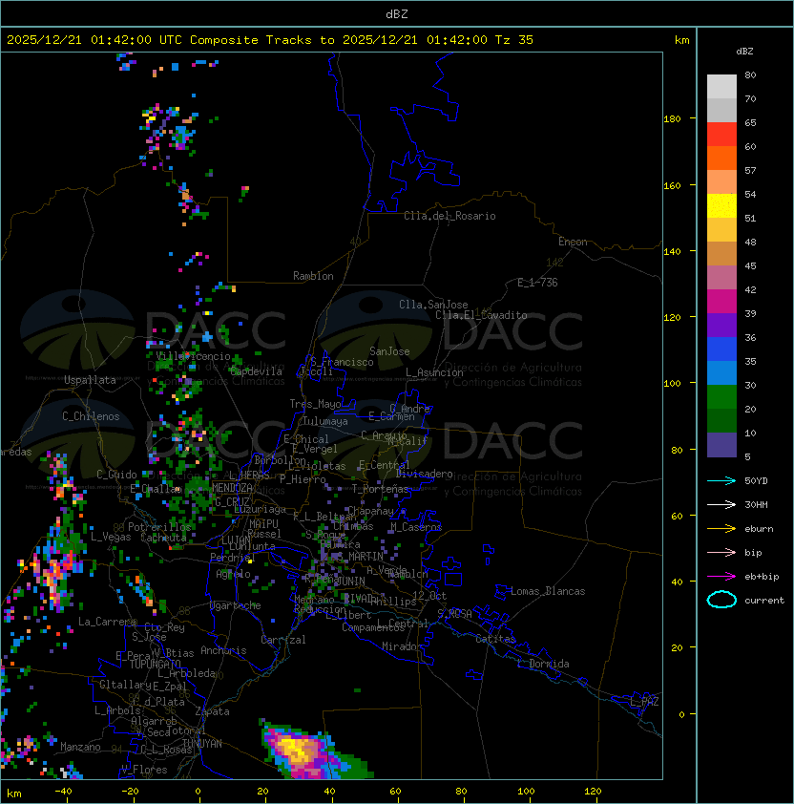794x804 pixels.
Task: Click the 'Tz 35' header value
Action: [514, 40]
